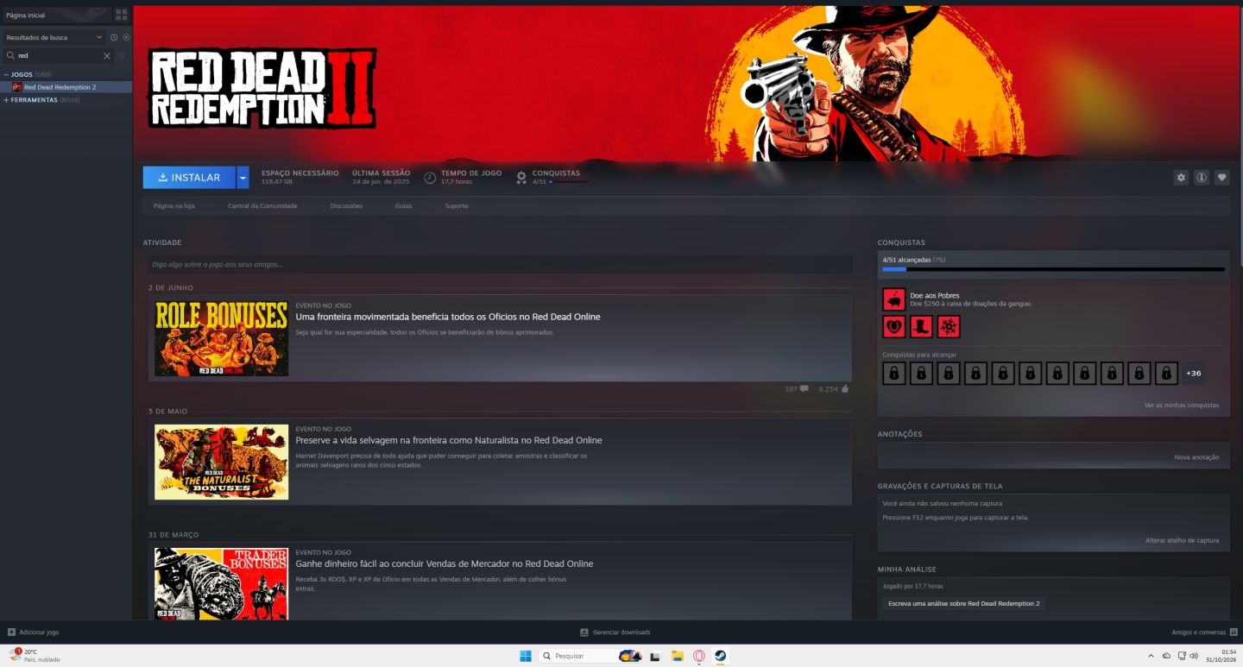
Task: Open the 'Discussões' tab
Action: tap(346, 206)
